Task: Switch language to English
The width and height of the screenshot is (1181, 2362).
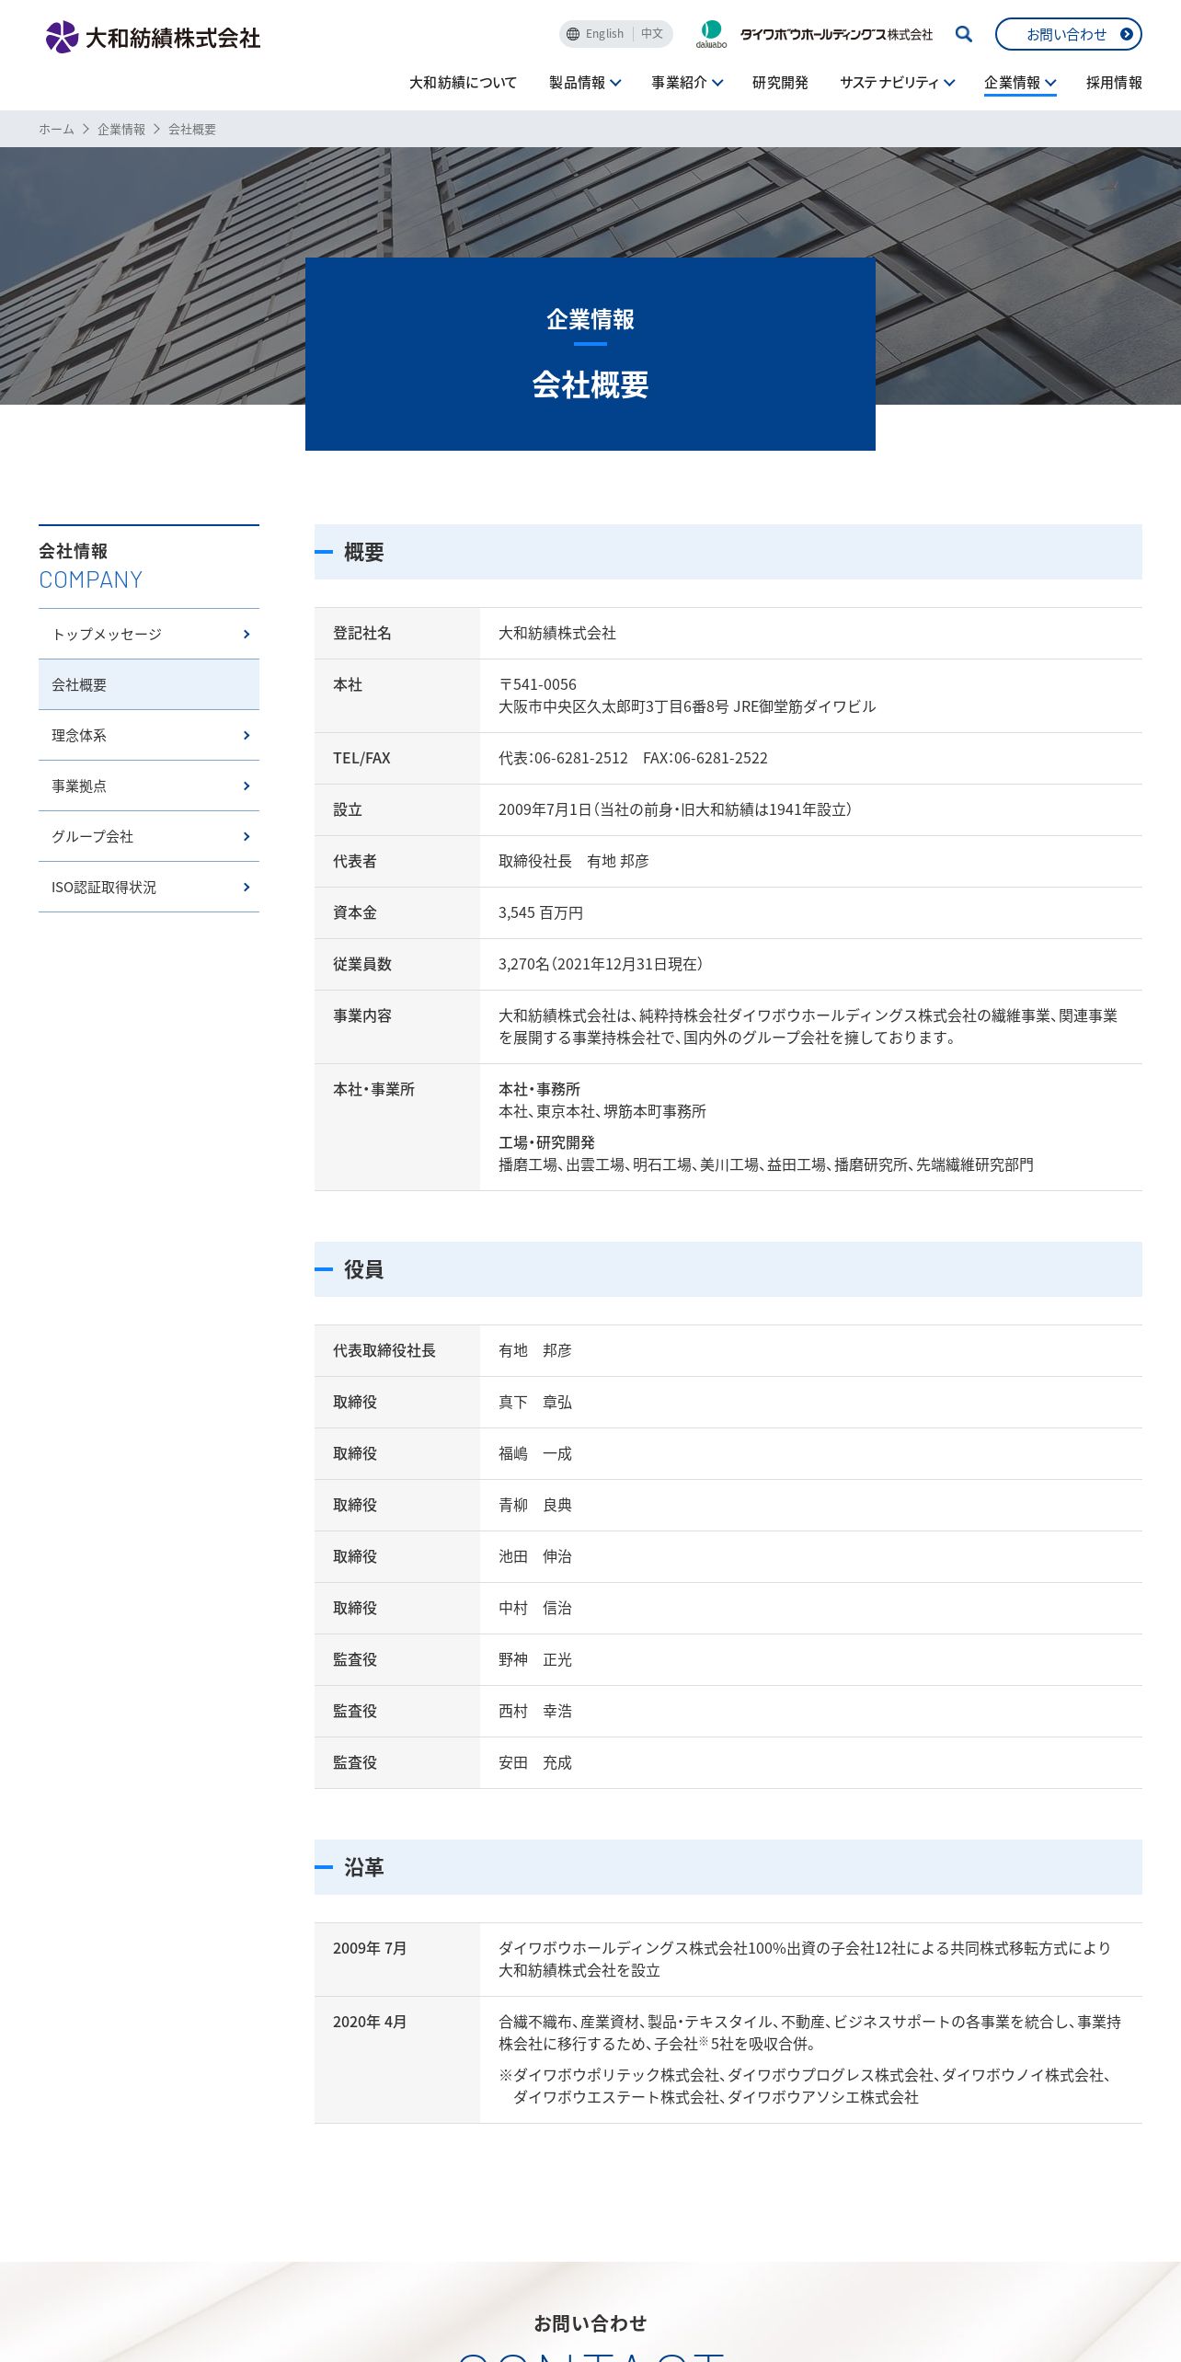Action: click(x=604, y=34)
